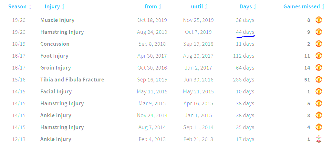Click the 12/13 season cell

18,139
